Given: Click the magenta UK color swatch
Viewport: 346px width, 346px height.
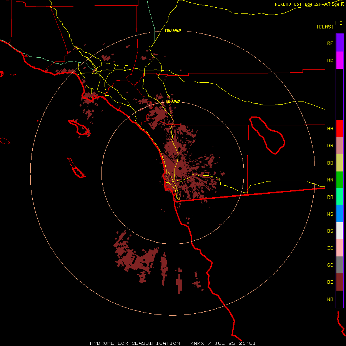Looking at the screenshot, I should point(339,60).
